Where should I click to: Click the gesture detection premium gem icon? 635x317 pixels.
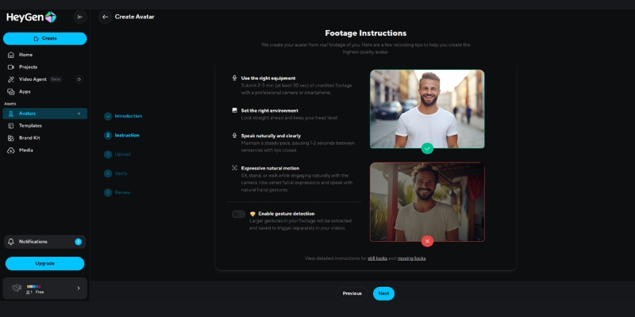(x=252, y=214)
